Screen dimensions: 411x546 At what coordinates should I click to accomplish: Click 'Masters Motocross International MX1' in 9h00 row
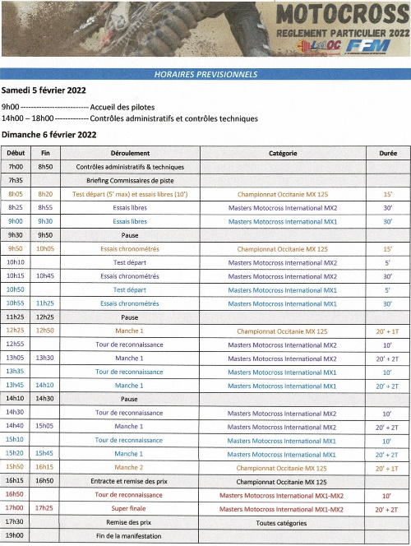[283, 221]
